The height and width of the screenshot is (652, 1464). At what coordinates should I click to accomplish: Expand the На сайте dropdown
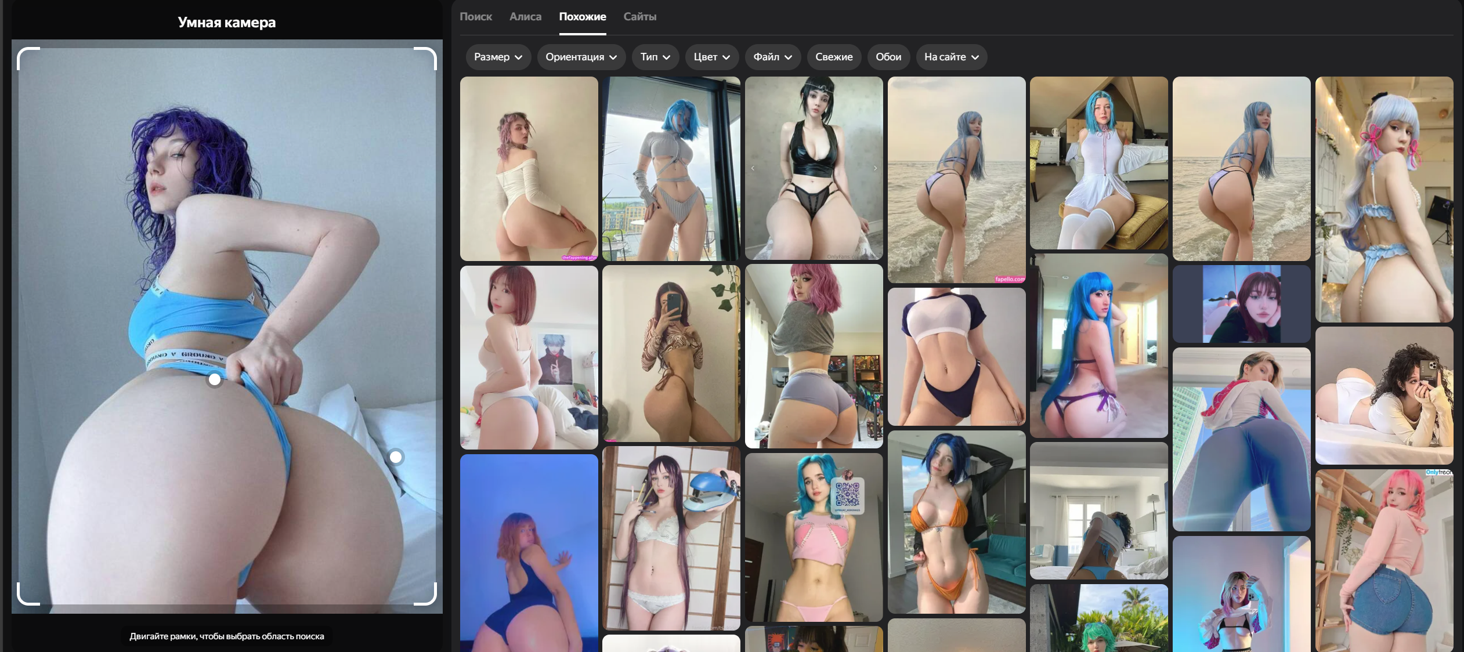pos(951,57)
